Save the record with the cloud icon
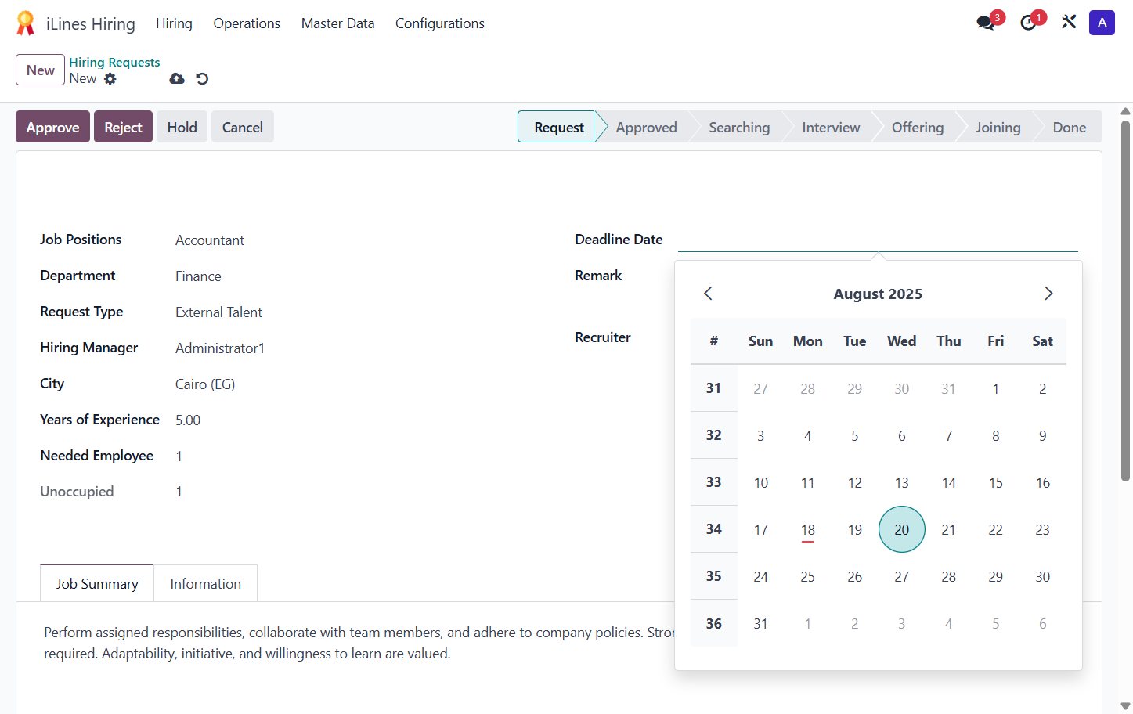 click(x=177, y=78)
